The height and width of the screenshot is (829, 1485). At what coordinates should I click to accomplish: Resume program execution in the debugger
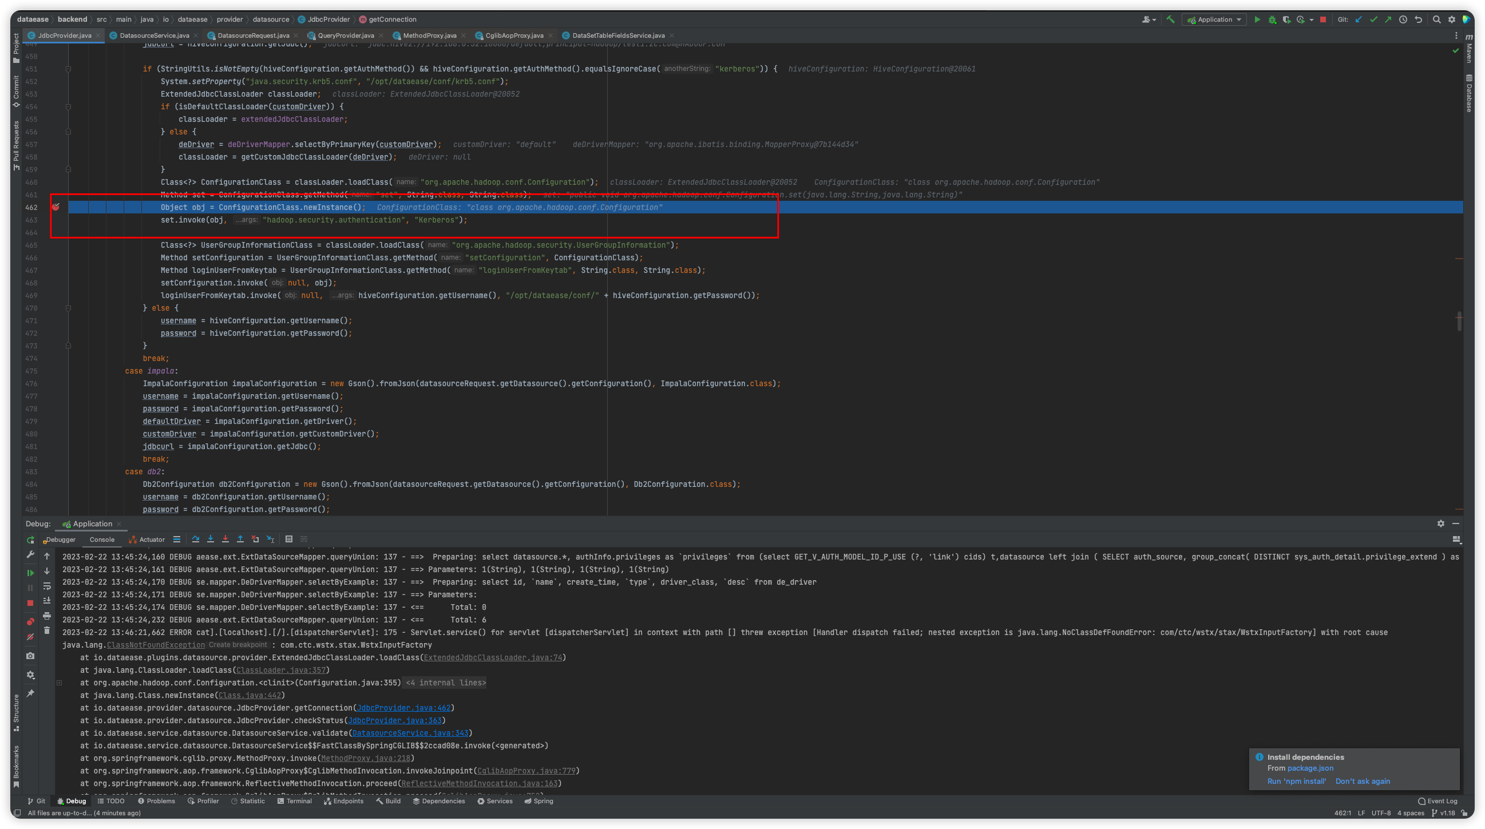tap(30, 572)
